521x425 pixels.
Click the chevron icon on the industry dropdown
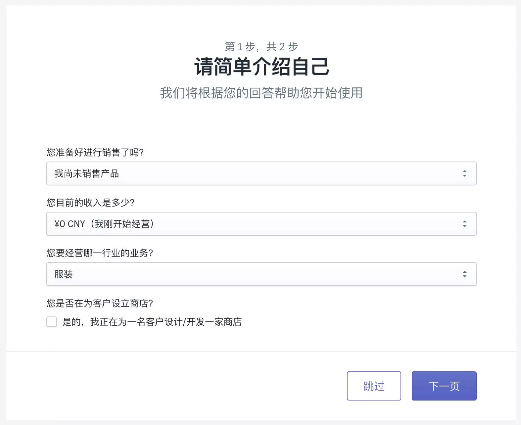(465, 274)
